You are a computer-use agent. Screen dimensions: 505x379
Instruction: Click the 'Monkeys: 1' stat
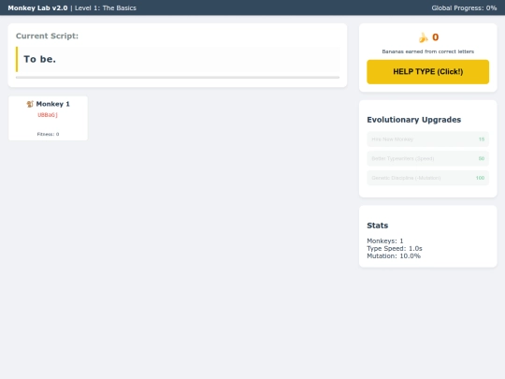coord(385,241)
